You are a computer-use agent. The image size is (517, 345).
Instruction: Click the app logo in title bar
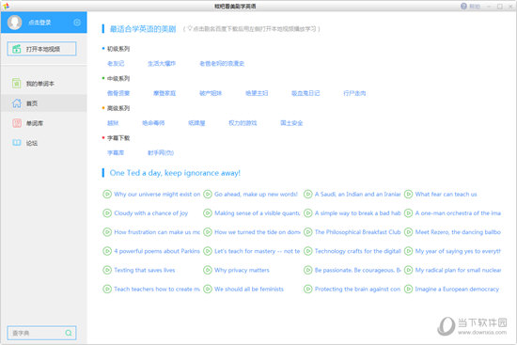(x=6, y=6)
